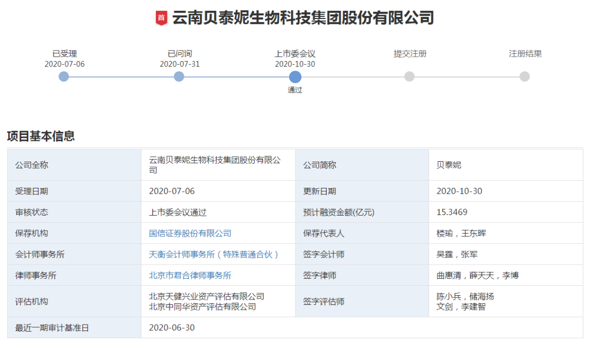This screenshot has width=589, height=349.
Task: Click the 曲惠清，薛天天，李博 lawyers value
Action: point(477,275)
